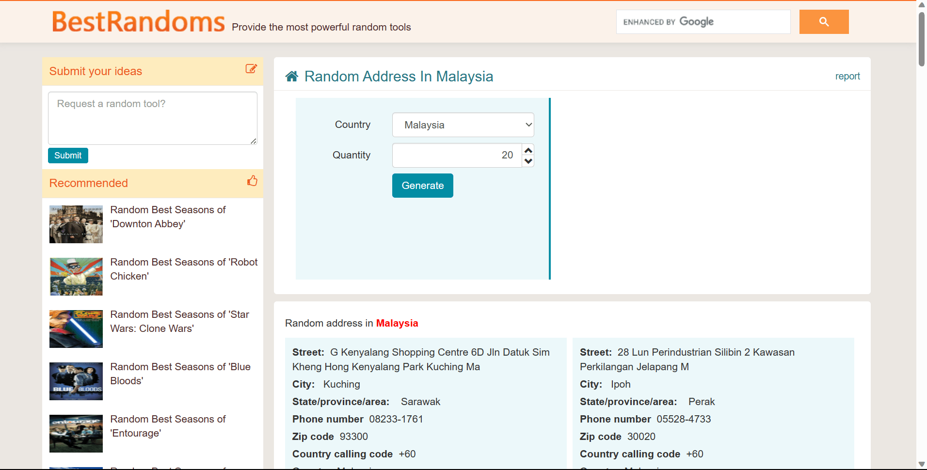
Task: Submit the idea with the Submit button
Action: [68, 156]
